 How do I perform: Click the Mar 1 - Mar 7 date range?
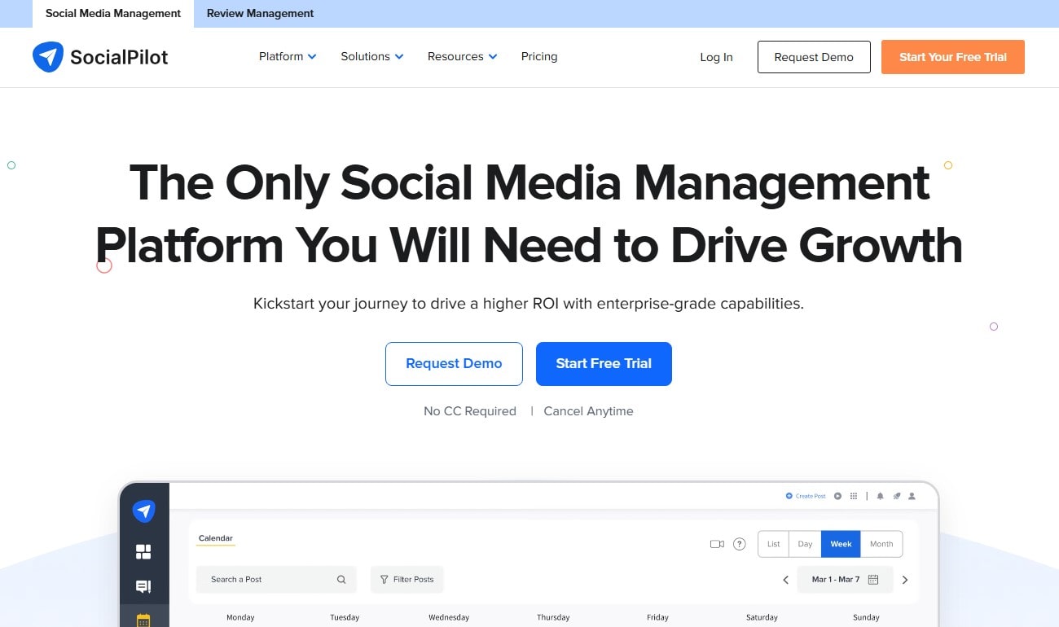click(836, 580)
